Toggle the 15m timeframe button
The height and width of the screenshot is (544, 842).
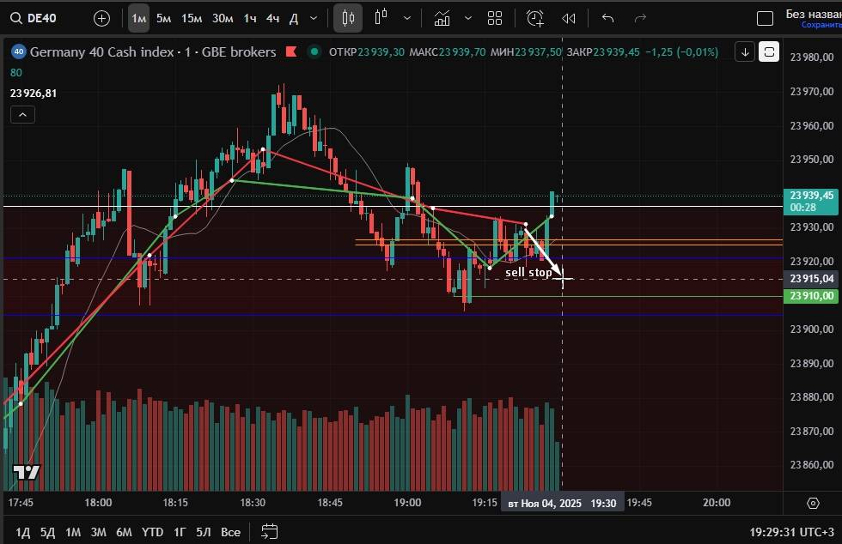192,18
